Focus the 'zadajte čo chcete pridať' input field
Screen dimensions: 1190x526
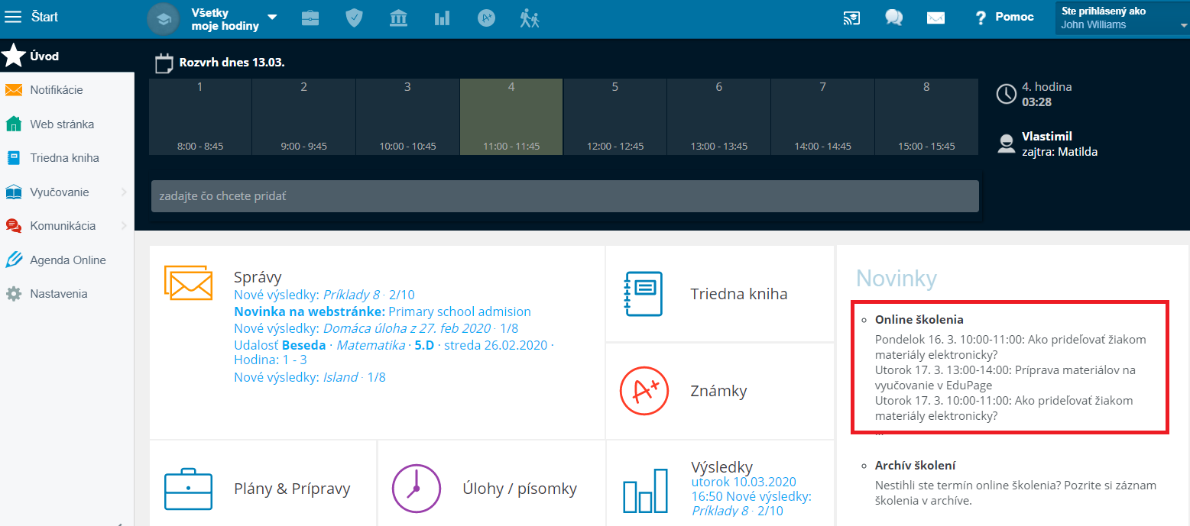(565, 196)
